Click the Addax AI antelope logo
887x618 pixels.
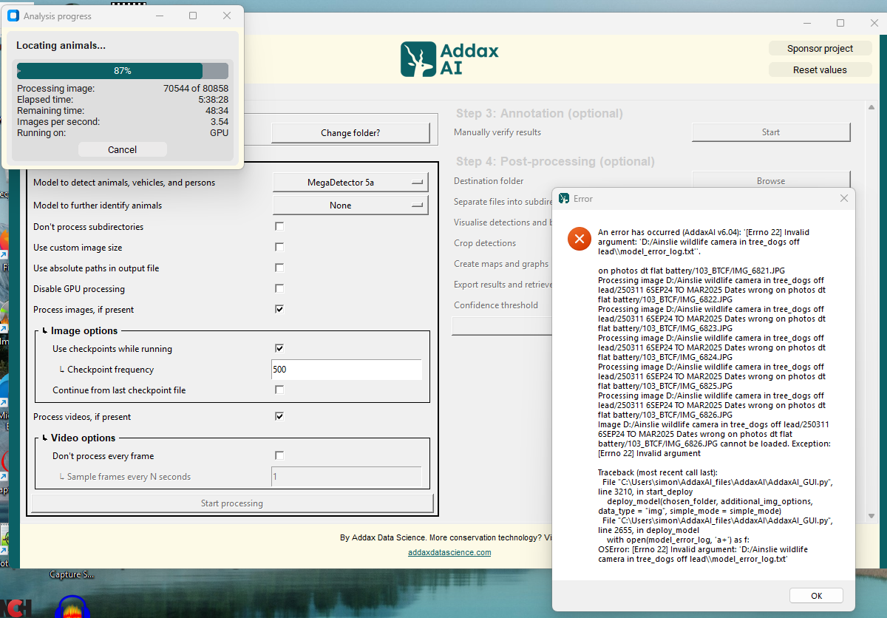click(418, 59)
